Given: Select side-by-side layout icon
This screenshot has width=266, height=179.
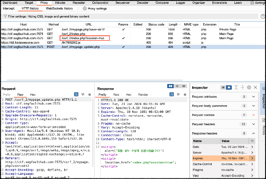Looking at the screenshot, I should (x=171, y=86).
